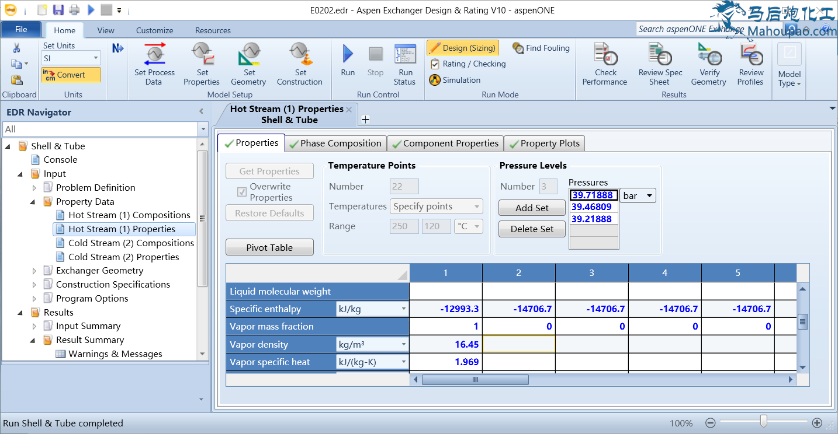Click the Find Fouling icon
Screen dimensions: 838x434
click(518, 48)
